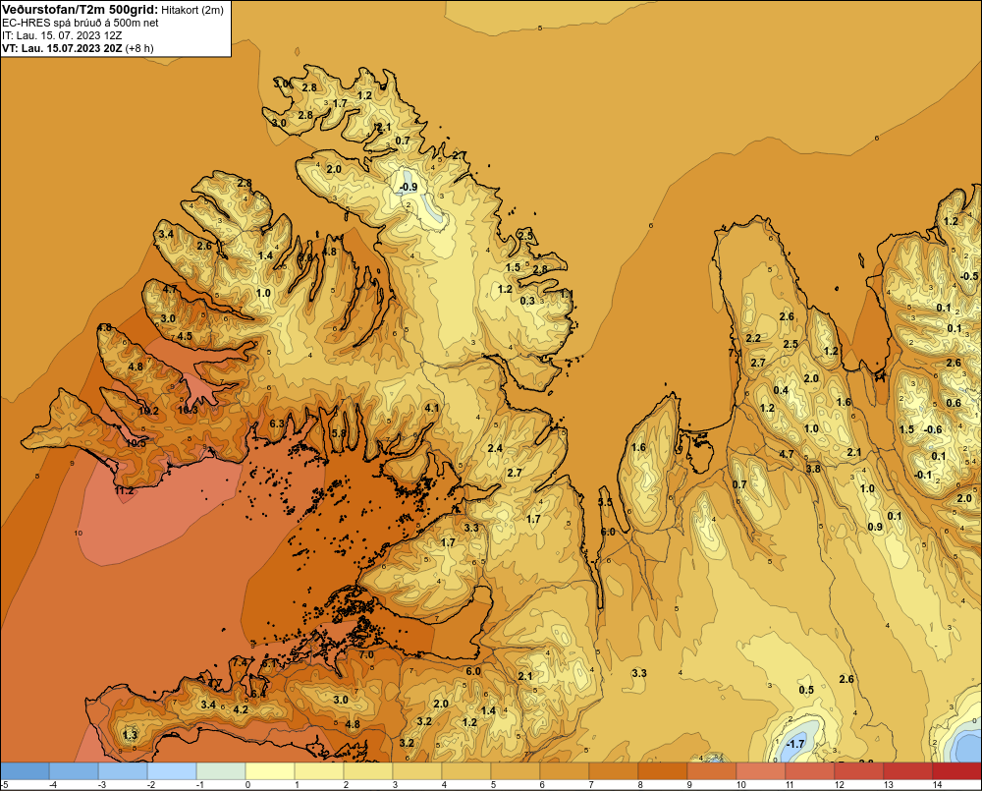Screen dimensions: 982x791
Task: Pick the legend swatch between 10 and 11
Action: point(760,771)
